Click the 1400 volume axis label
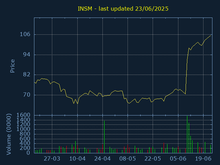This screenshot has height=165, width=220. [23, 120]
